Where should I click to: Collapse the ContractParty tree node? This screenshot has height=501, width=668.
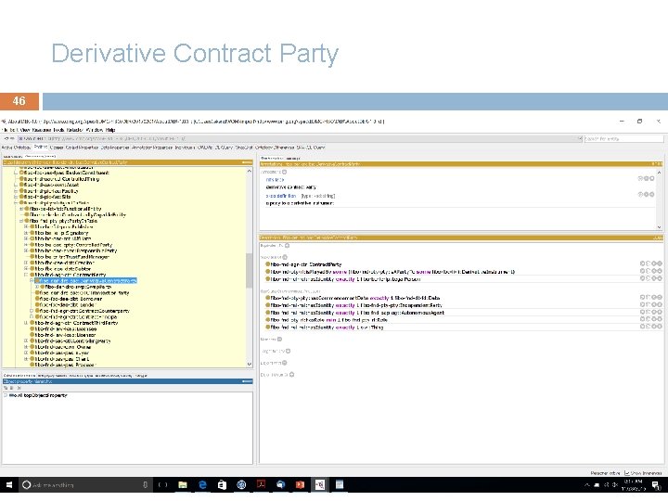point(26,276)
